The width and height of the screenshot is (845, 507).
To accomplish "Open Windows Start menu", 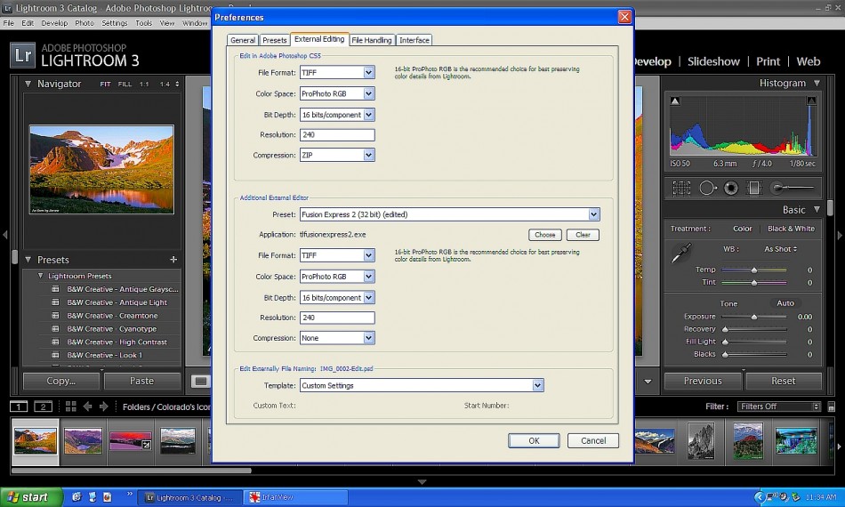I will point(31,496).
